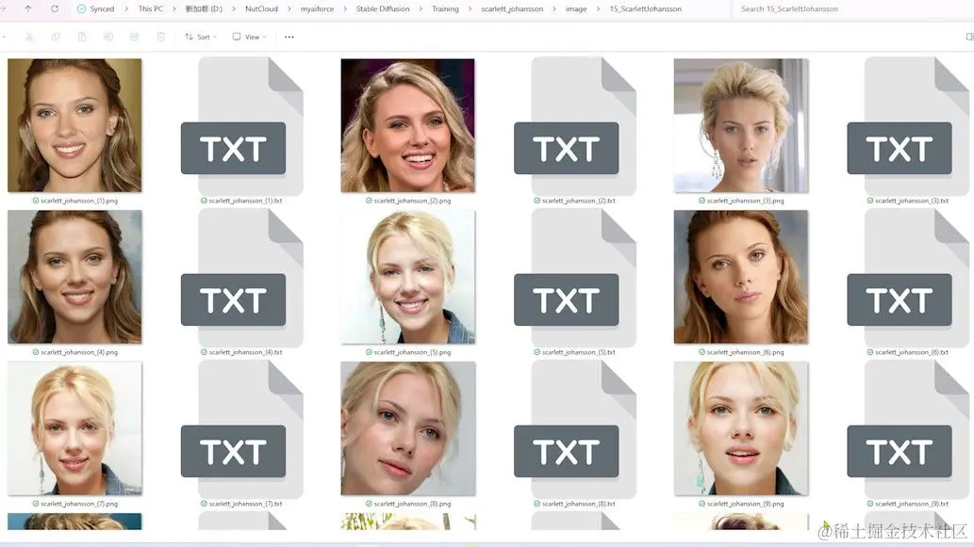
Task: Expand the chevron after This PC
Action: 174,8
